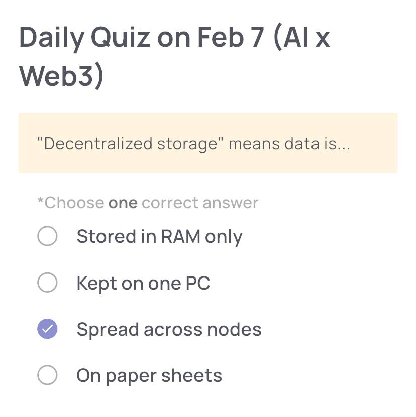This screenshot has width=416, height=417.
Task: Click "(AI x" in the quiz title
Action: (302, 38)
